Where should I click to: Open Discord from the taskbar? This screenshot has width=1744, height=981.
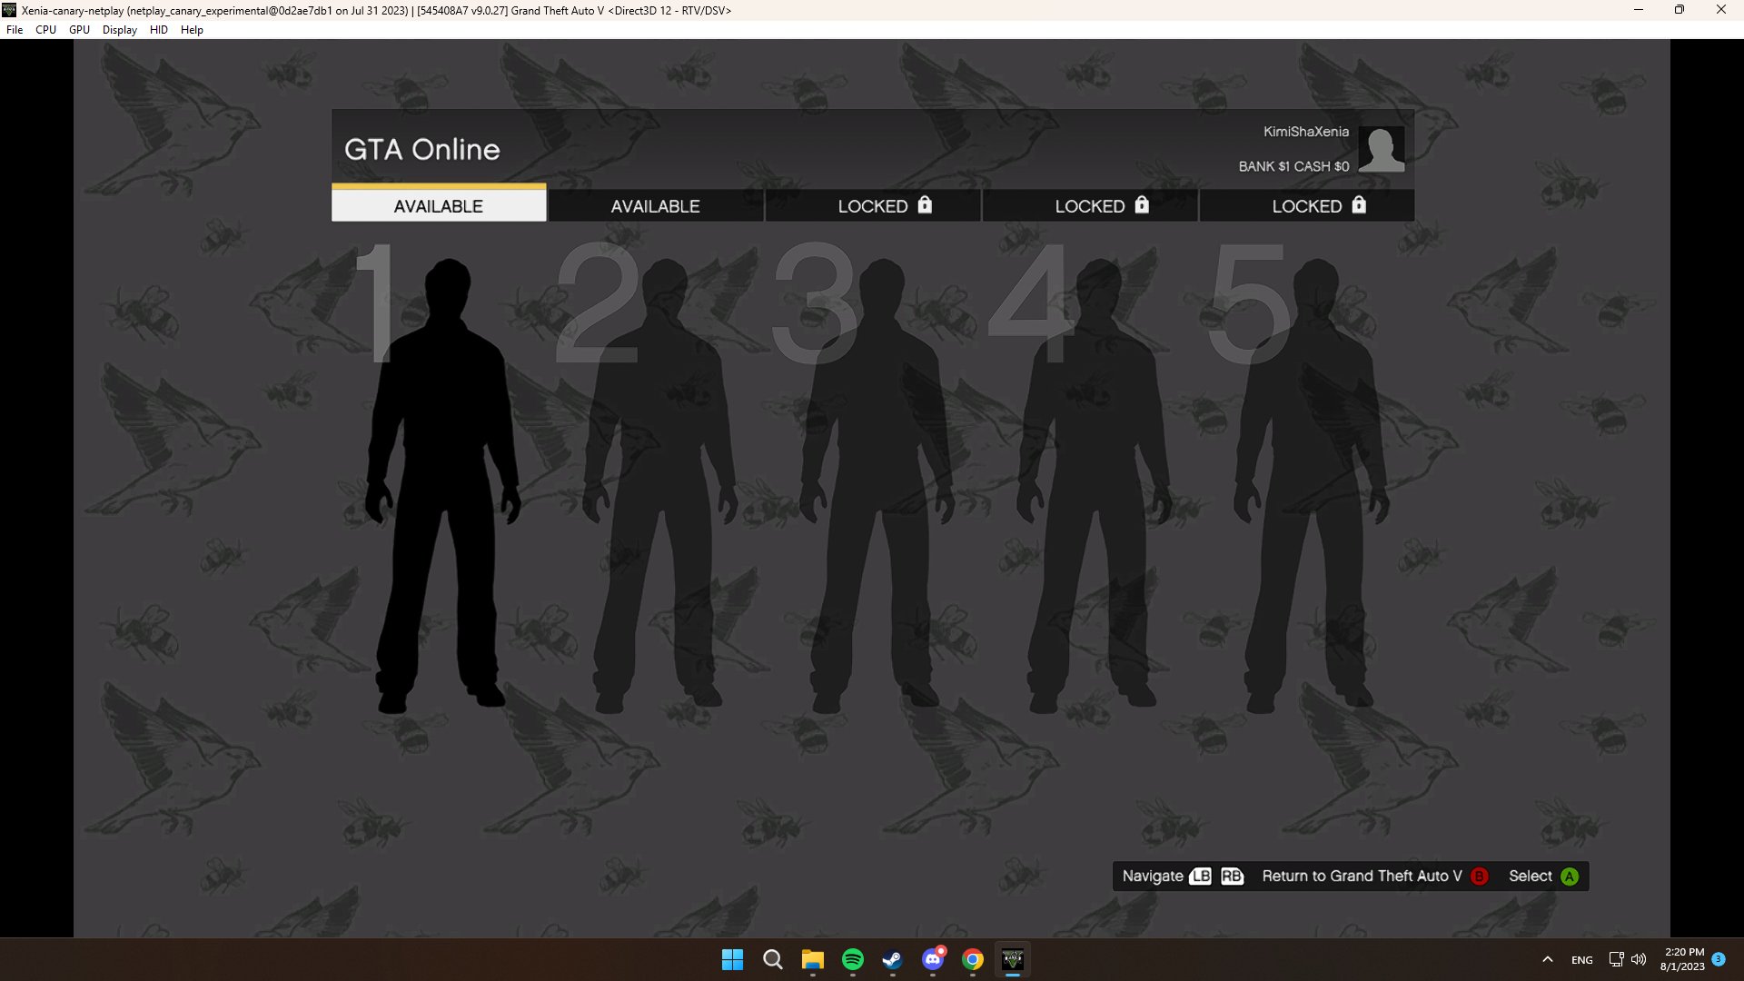933,959
